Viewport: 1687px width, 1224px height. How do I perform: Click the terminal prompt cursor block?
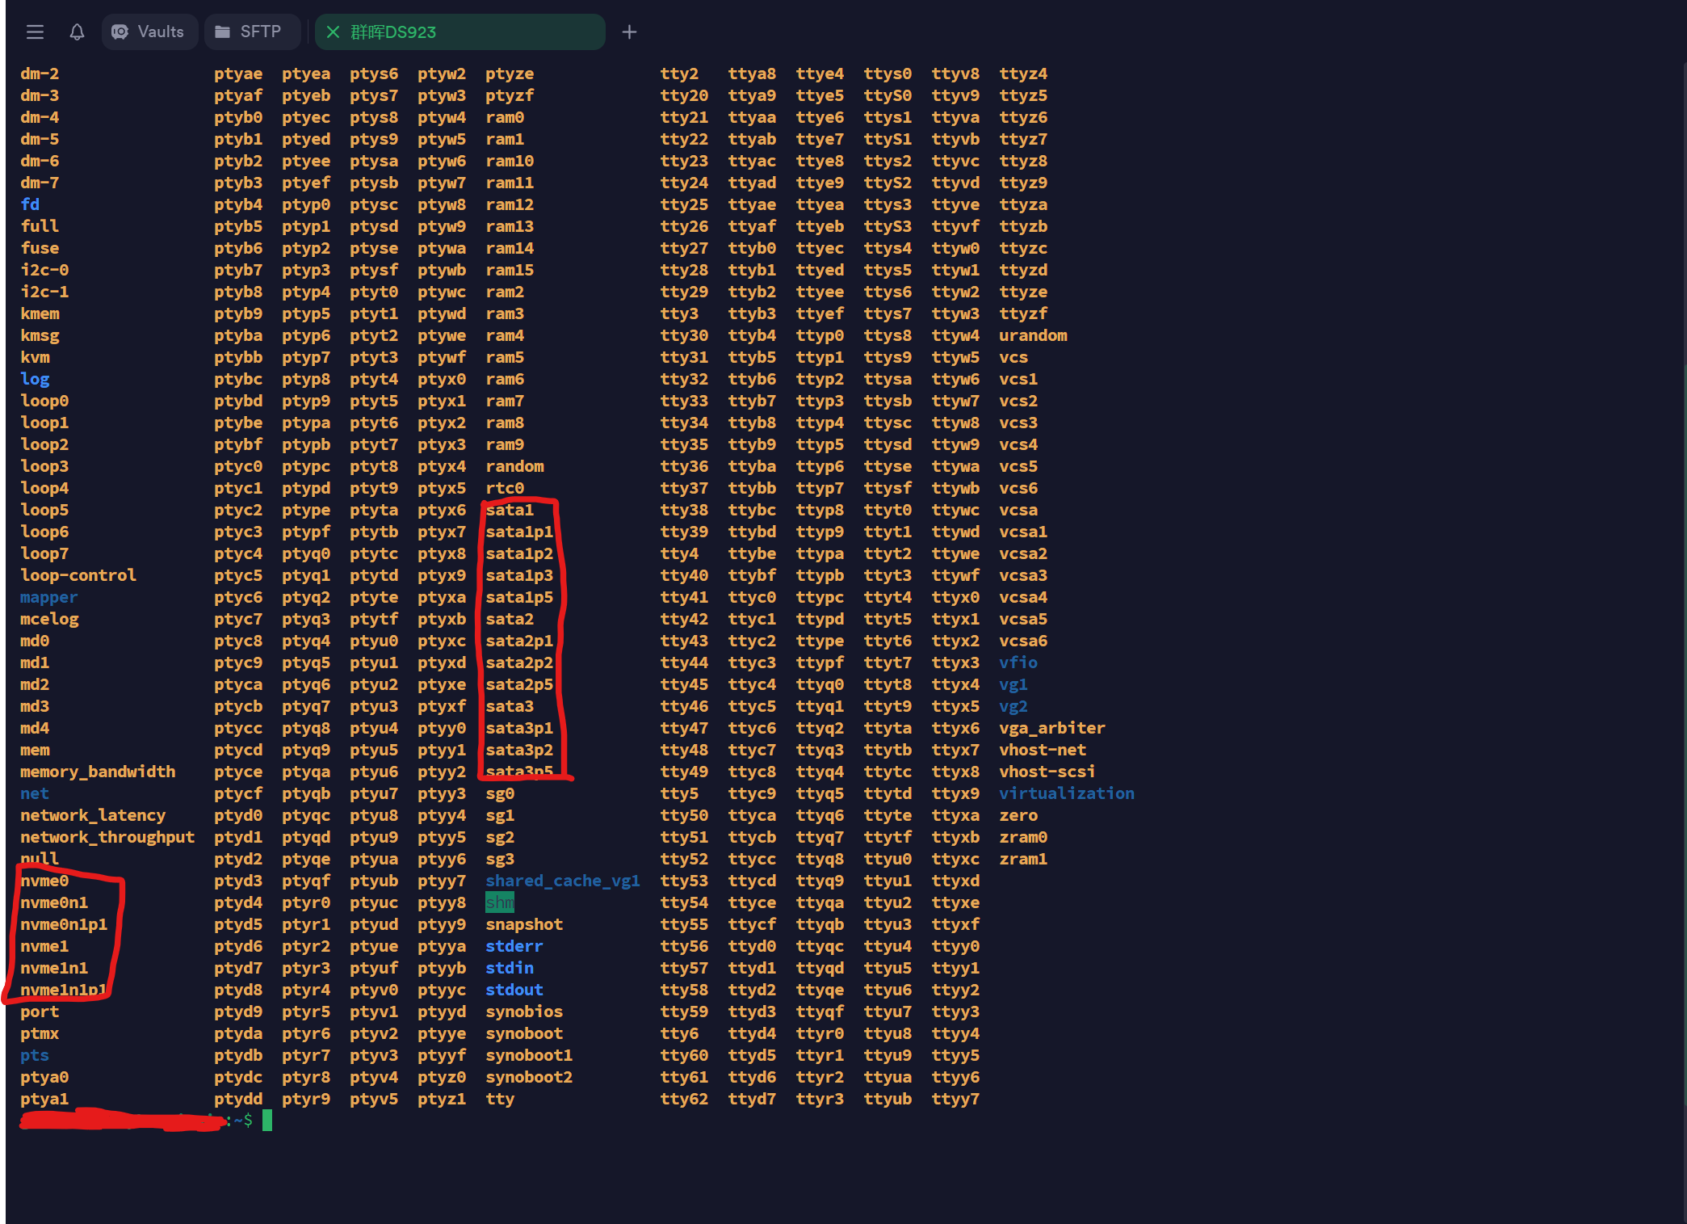tap(267, 1121)
